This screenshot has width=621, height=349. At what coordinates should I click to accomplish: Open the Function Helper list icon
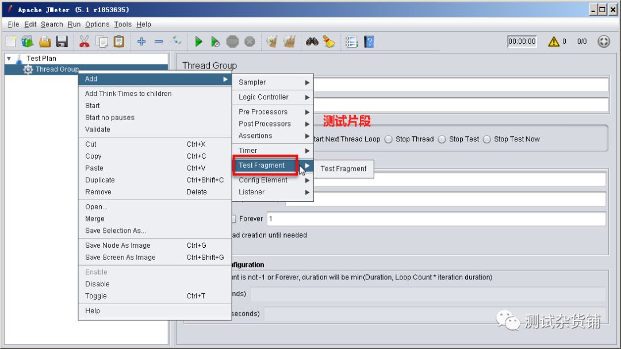351,41
